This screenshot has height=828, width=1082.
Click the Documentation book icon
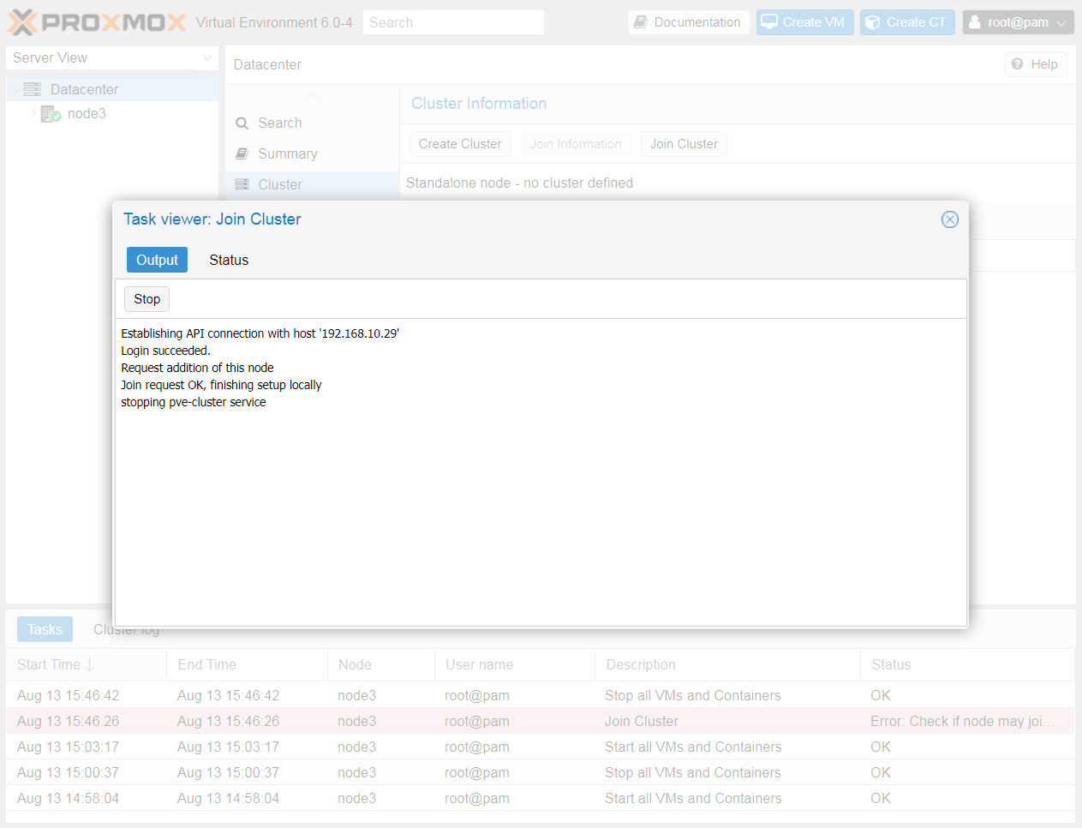coord(641,22)
